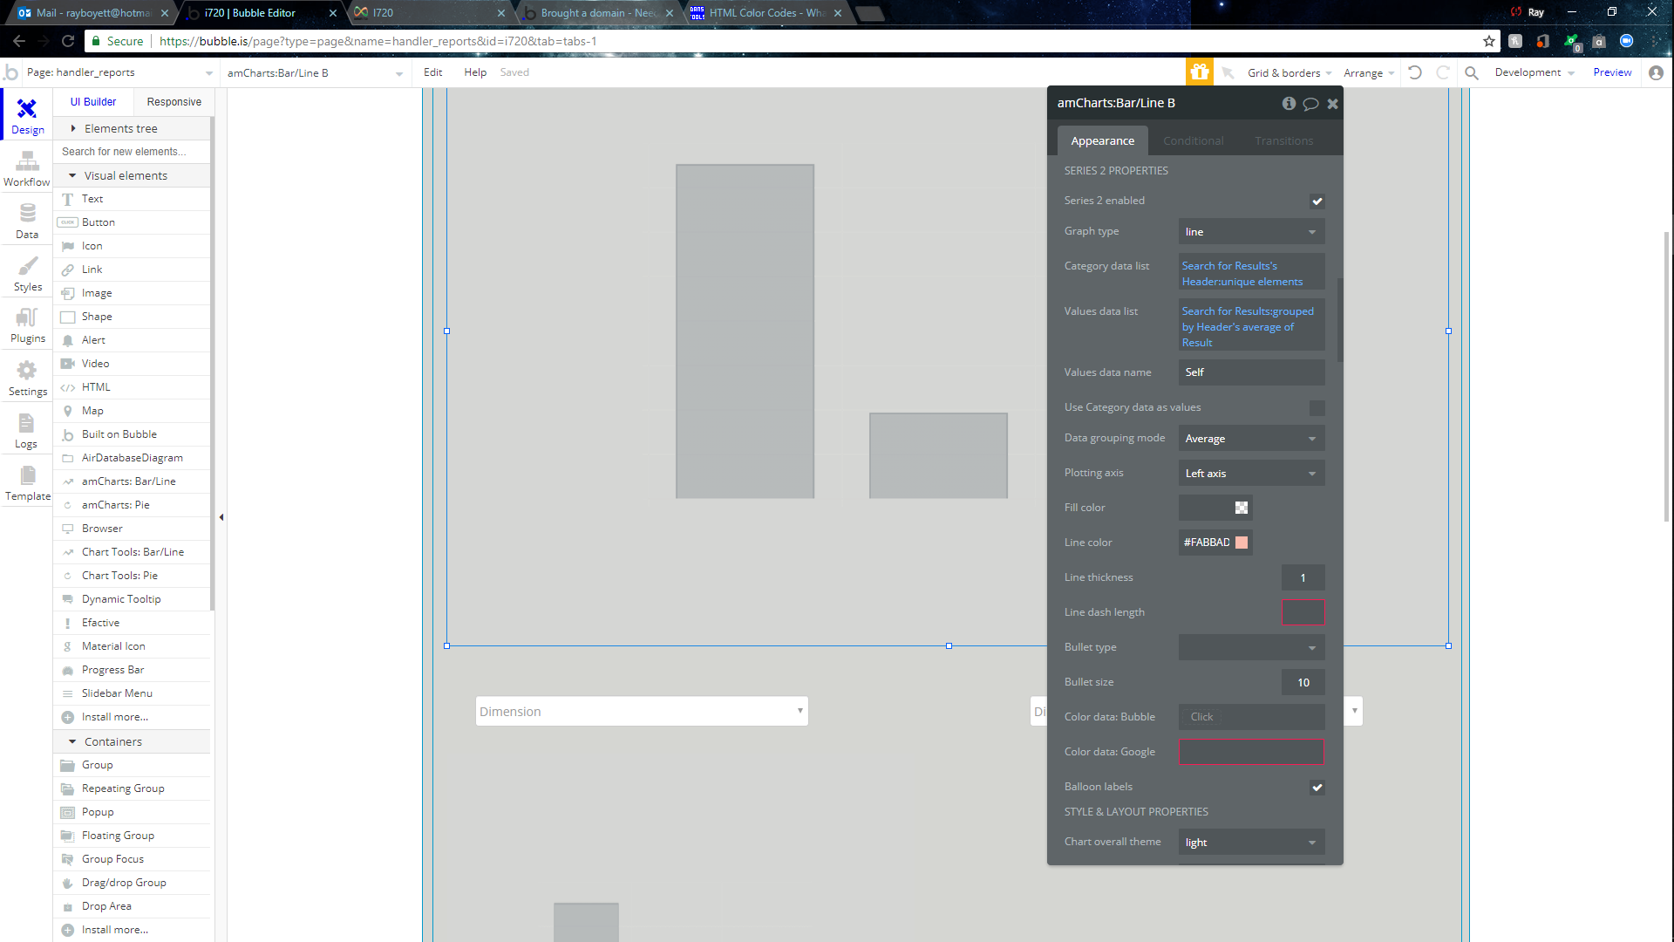
Task: Open the Development version menu
Action: click(x=1534, y=72)
